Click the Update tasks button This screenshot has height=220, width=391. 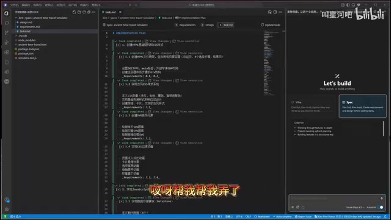pyautogui.click(x=270, y=25)
